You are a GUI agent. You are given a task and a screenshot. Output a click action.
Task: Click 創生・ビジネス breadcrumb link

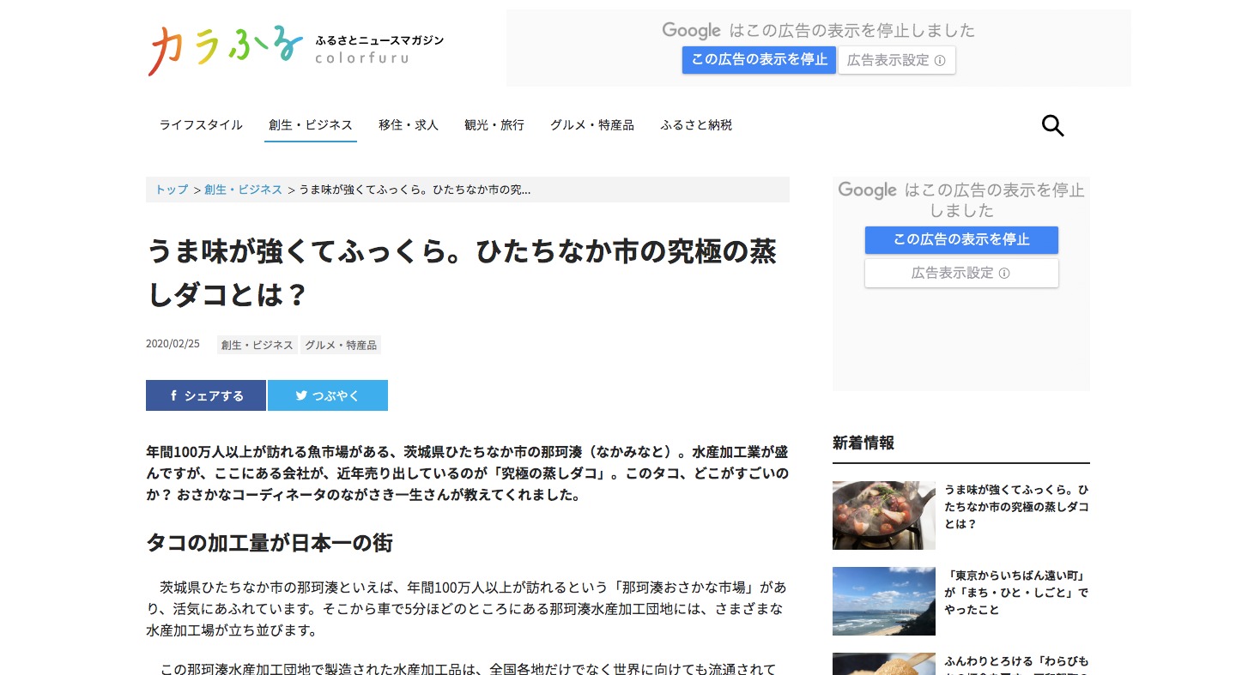243,190
